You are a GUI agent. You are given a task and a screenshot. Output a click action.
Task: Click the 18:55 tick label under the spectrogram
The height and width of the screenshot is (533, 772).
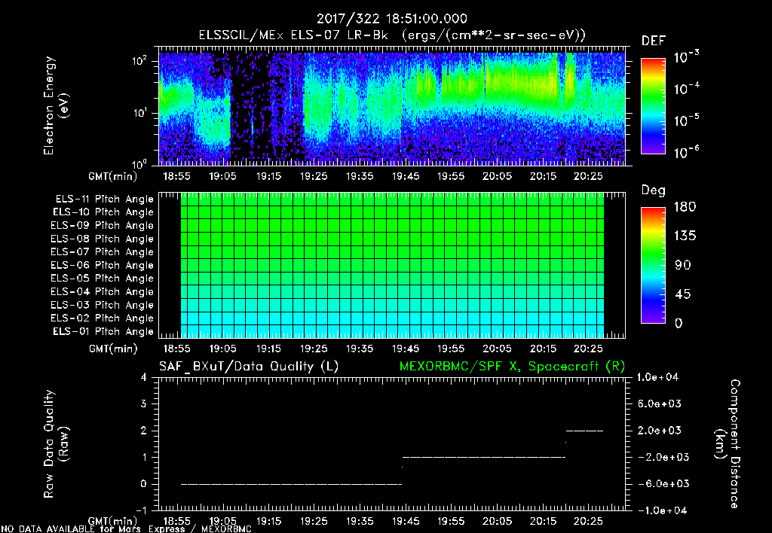coord(176,176)
